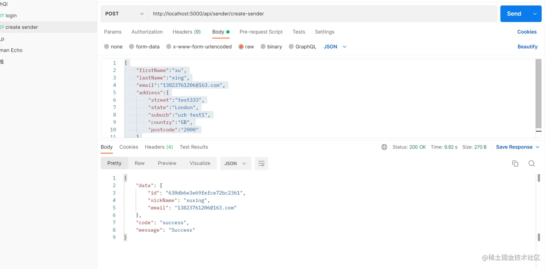Switch response view to Visualize
Screen dimensions: 548x269
pyautogui.click(x=200, y=163)
